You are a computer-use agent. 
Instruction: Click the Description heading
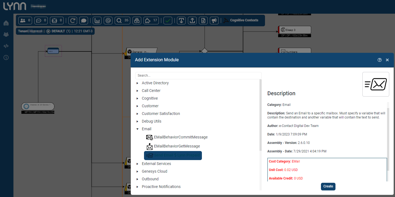tap(281, 93)
